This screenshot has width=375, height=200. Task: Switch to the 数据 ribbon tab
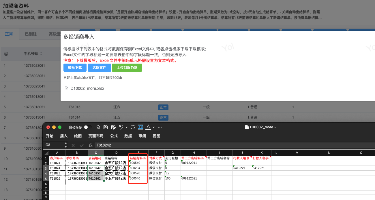click(128, 136)
